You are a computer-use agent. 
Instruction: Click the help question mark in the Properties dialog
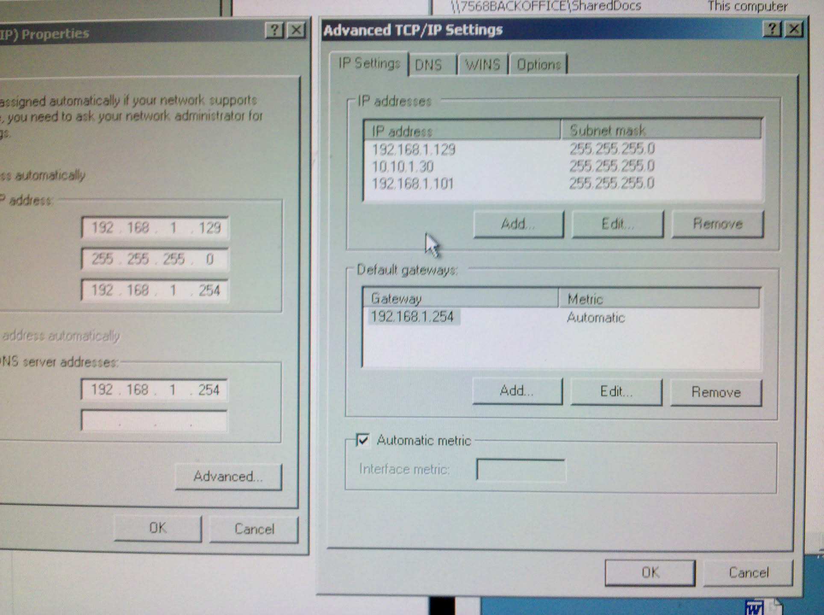tap(274, 30)
